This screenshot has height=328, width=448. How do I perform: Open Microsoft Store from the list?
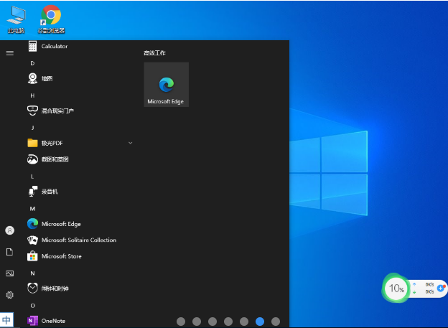click(x=80, y=256)
